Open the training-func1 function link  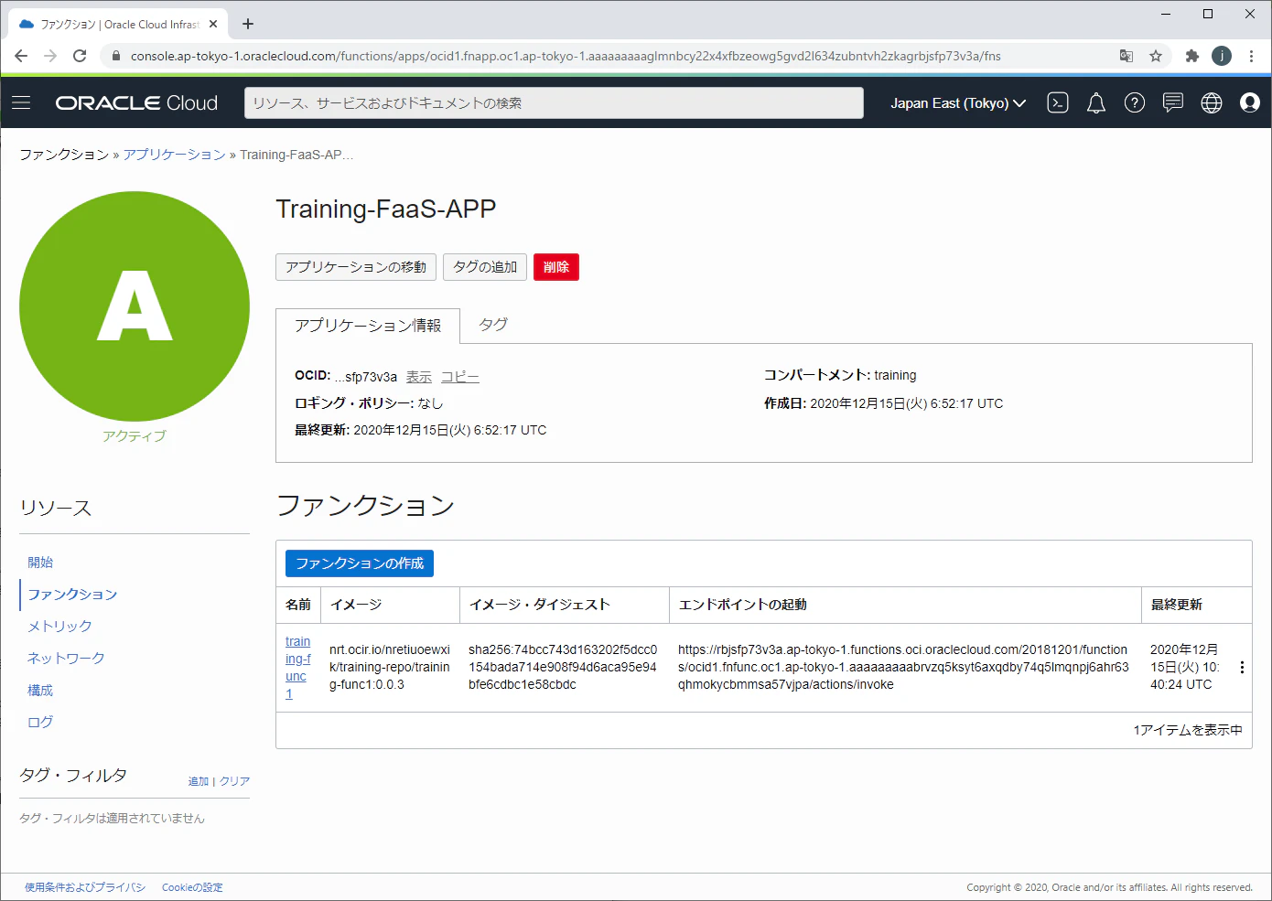[x=298, y=668]
